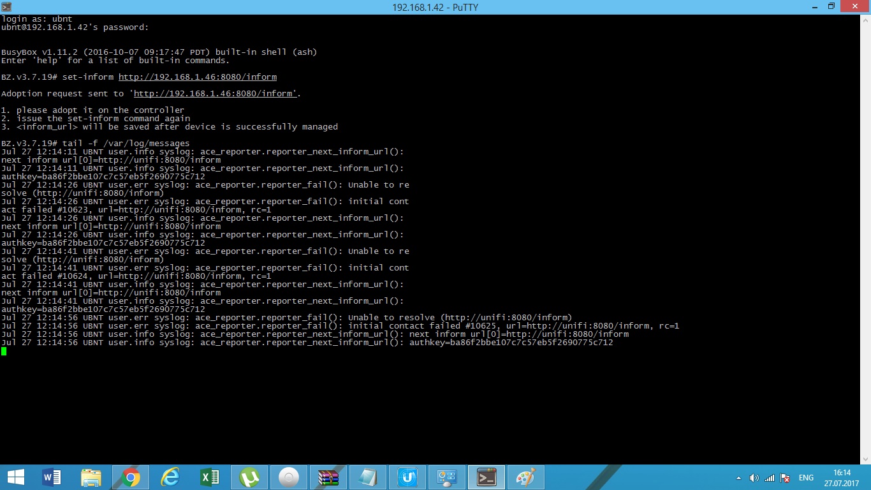Open the network signal tray icon
Image resolution: width=871 pixels, height=490 pixels.
point(770,478)
